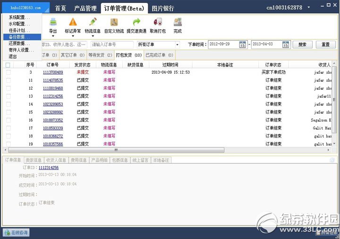340x239 pixels.
Task: Check the box for order 1114078535
Action: (x=8, y=80)
